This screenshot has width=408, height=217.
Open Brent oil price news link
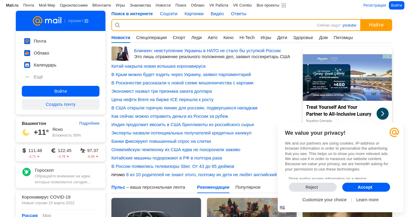pyautogui.click(x=162, y=100)
